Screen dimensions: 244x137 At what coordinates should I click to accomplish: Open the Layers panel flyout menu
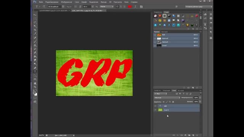(x=201, y=91)
